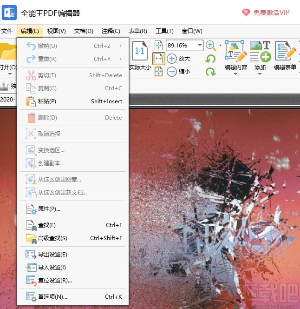Click the fit visible icon beside 缩小
Screen dimensions: 300x309
[158, 72]
